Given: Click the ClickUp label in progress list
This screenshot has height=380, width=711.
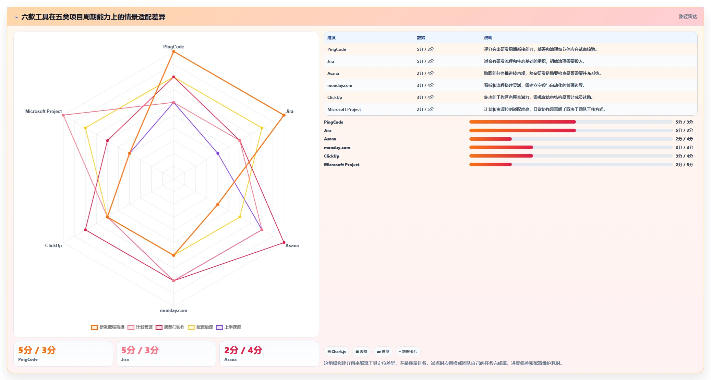Looking at the screenshot, I should point(332,156).
